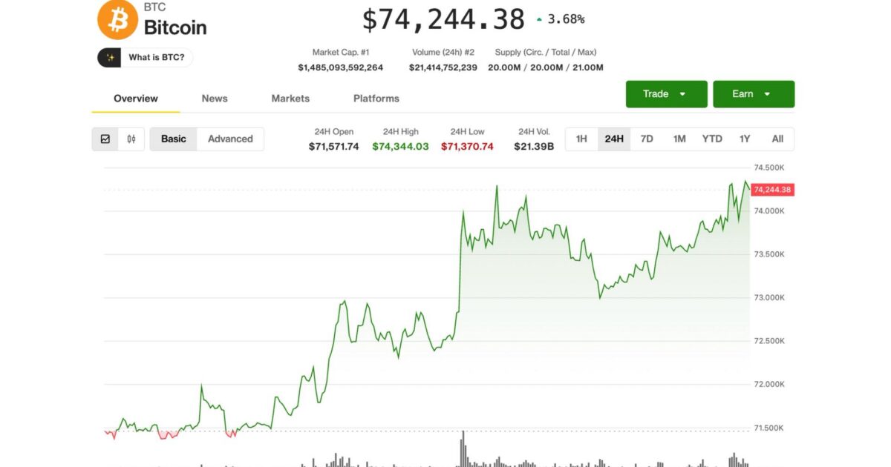Switch to Advanced chart mode
This screenshot has width=891, height=467.
coord(230,139)
